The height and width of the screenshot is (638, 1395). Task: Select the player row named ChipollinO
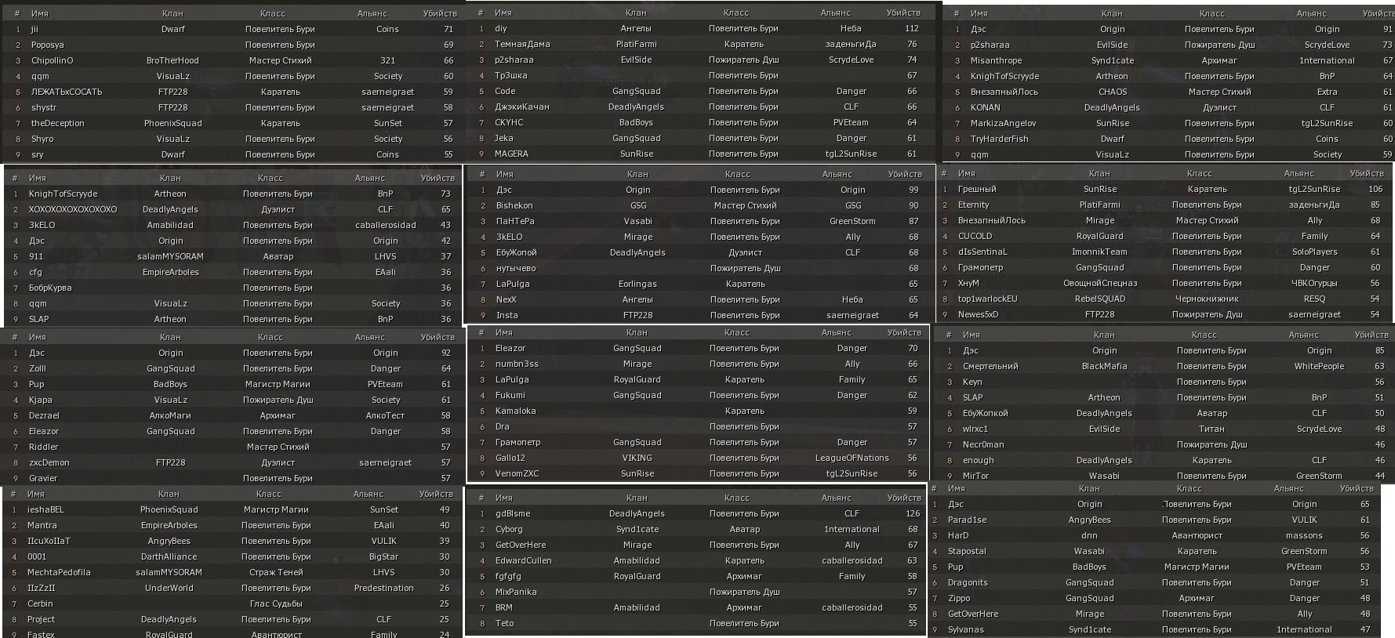tap(235, 60)
